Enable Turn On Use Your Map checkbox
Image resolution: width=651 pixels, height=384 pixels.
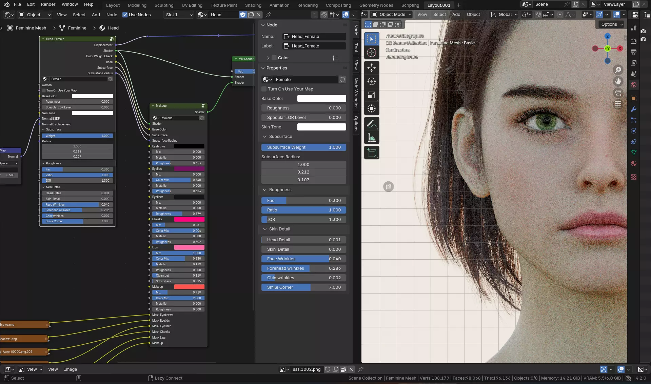pos(264,89)
